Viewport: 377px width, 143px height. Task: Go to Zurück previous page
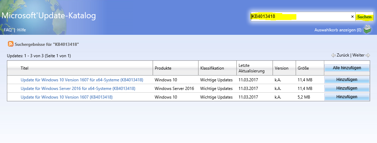pyautogui.click(x=343, y=55)
